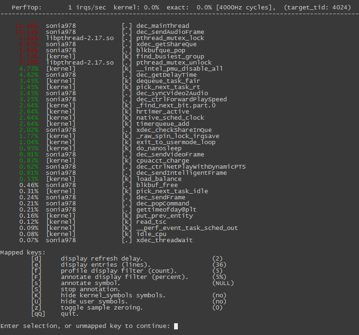
Task: Click load_balance kernel symbol
Action: point(159,179)
